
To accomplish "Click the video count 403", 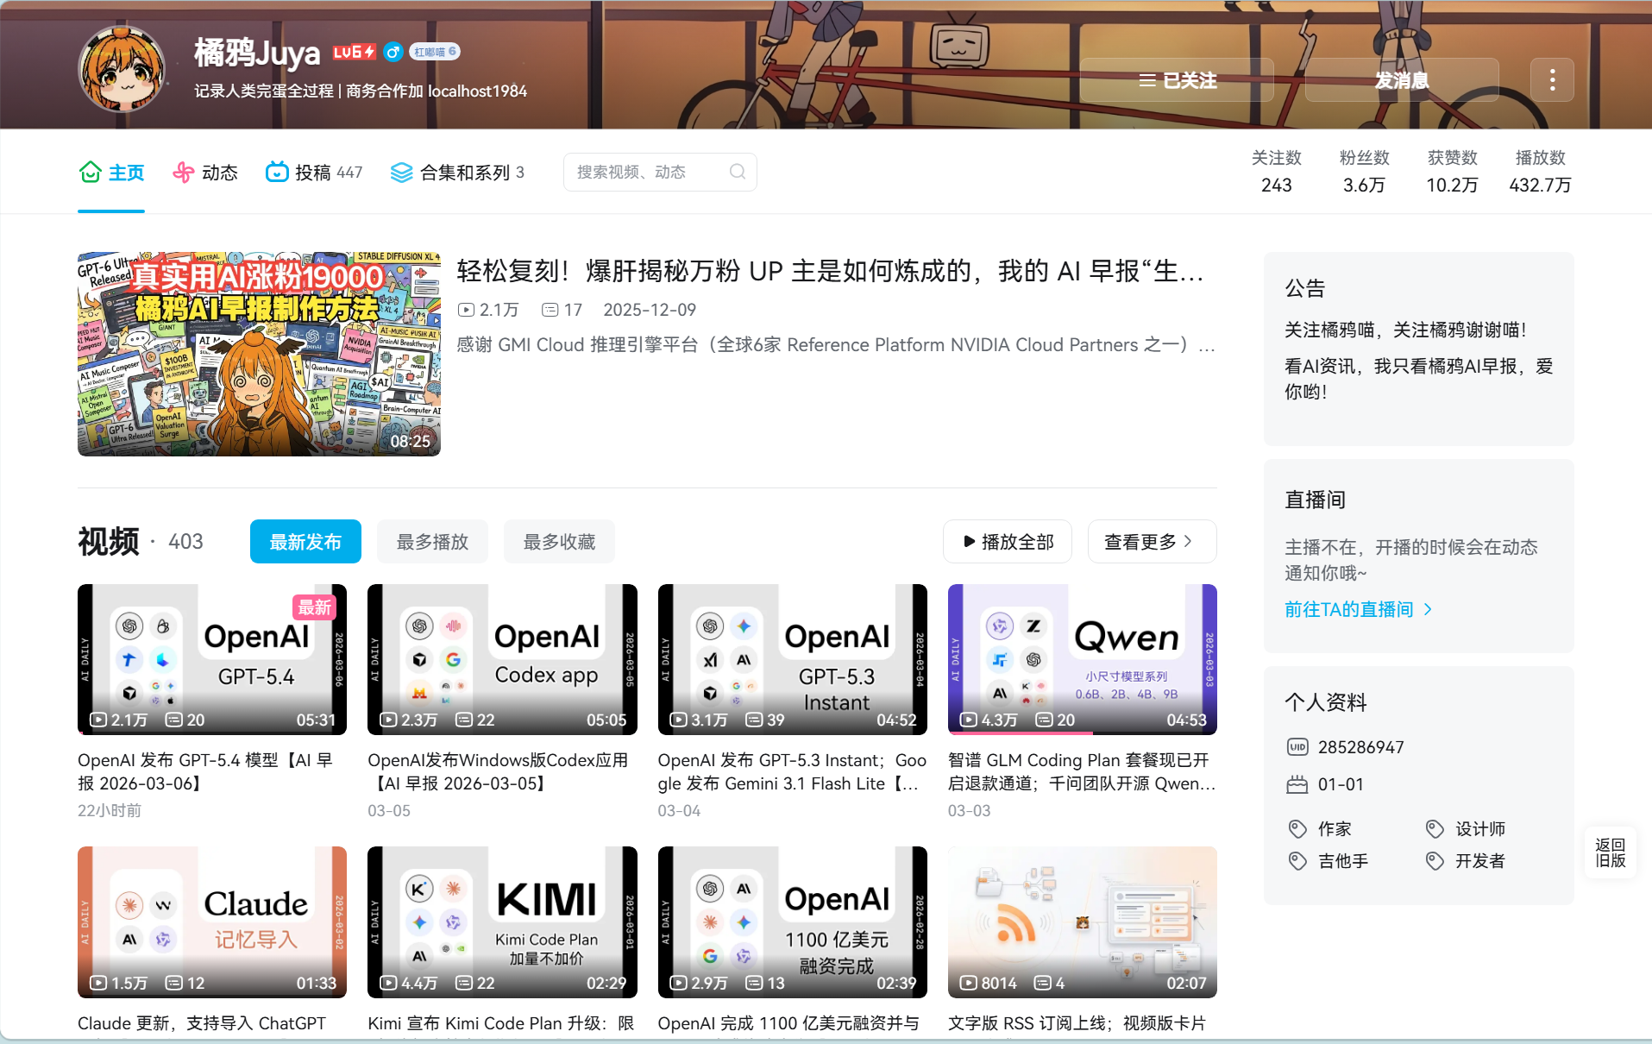I will (185, 542).
